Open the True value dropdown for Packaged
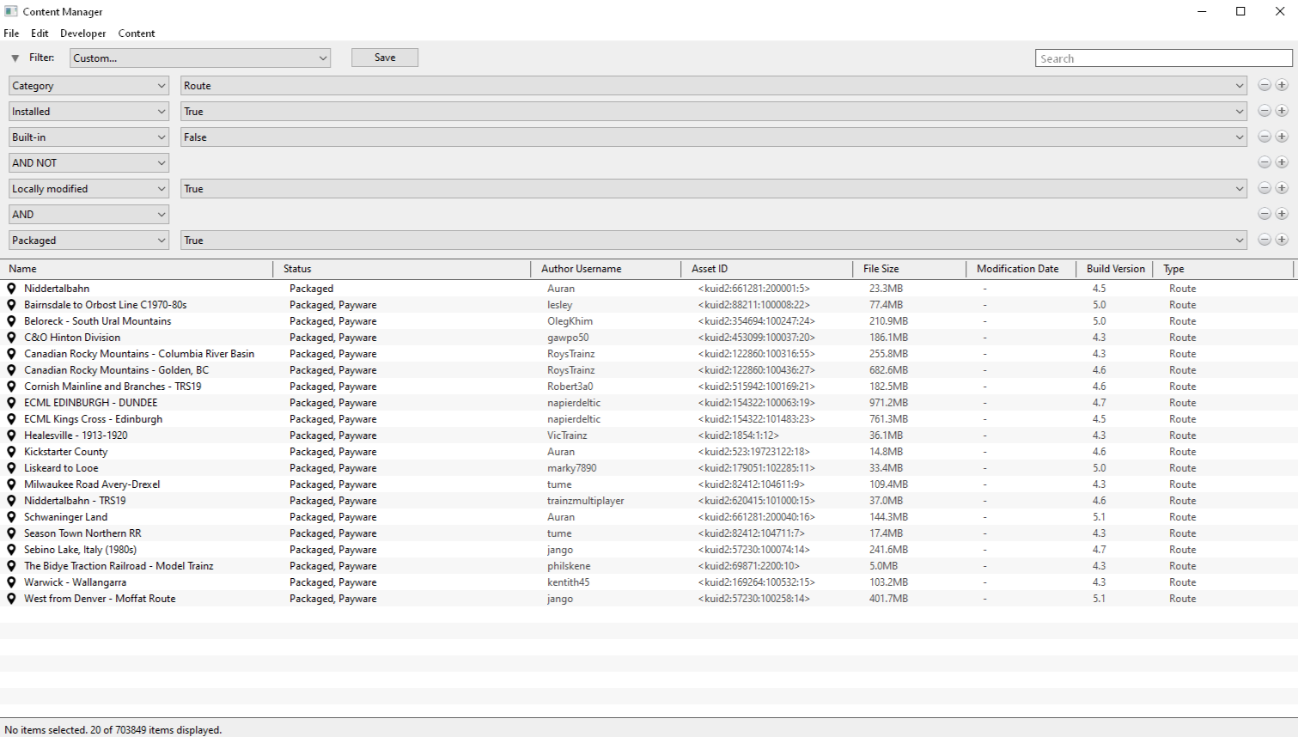This screenshot has width=1298, height=737. click(x=713, y=241)
